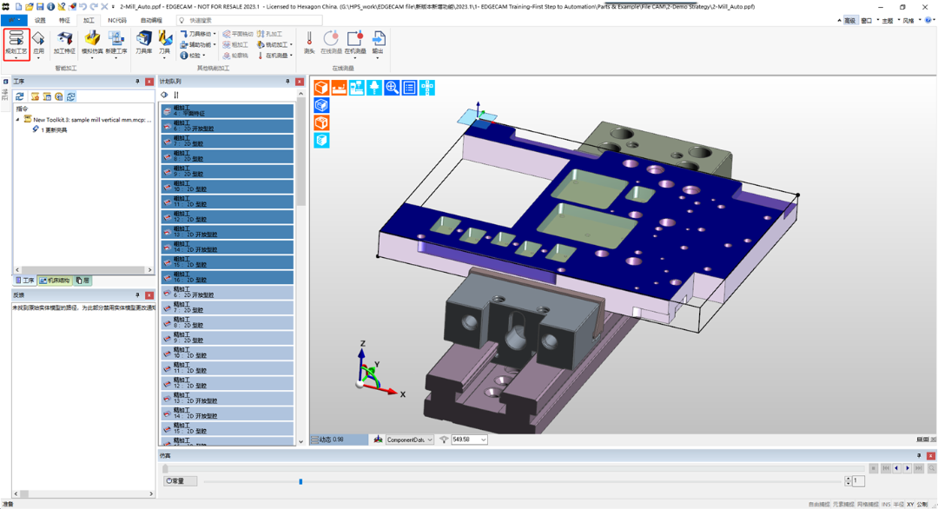The height and width of the screenshot is (509, 938).
Task: Click the 刀具 tool icon
Action: [164, 43]
